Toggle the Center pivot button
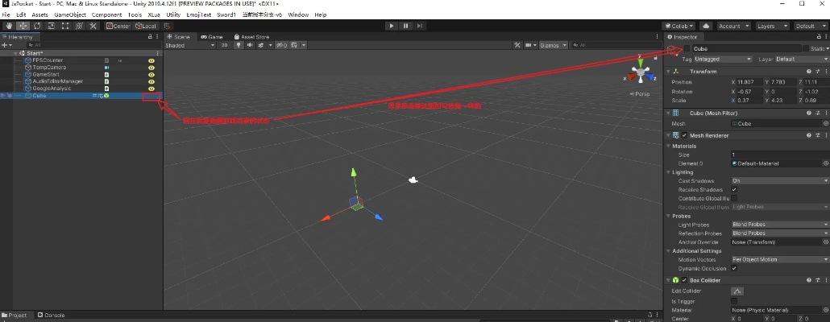 [117, 26]
